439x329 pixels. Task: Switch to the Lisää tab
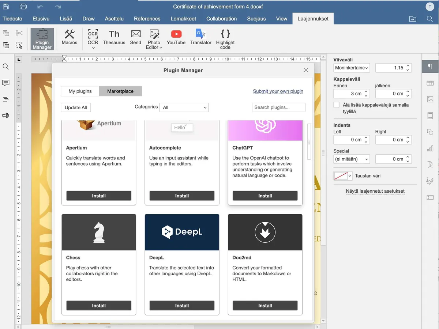(66, 19)
